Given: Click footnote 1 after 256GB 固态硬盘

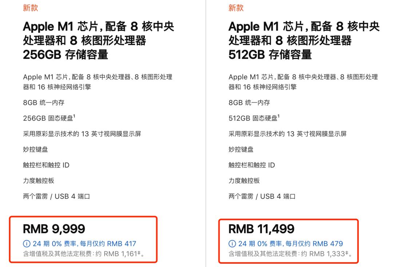Looking at the screenshot, I should click(x=75, y=117).
